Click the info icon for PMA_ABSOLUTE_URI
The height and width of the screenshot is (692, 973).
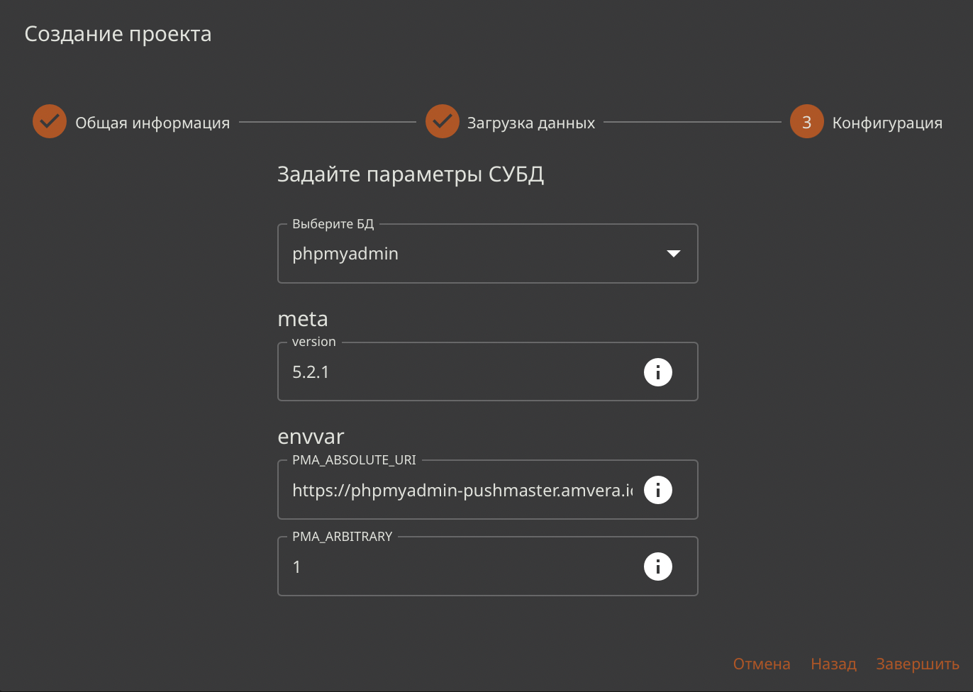[x=658, y=490]
